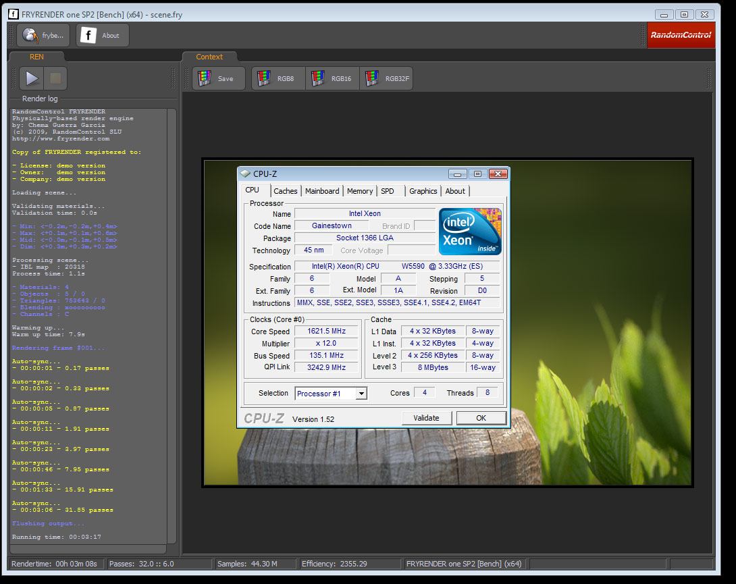Click the render log vertical scrollbar
The height and width of the screenshot is (584, 736).
click(x=172, y=324)
